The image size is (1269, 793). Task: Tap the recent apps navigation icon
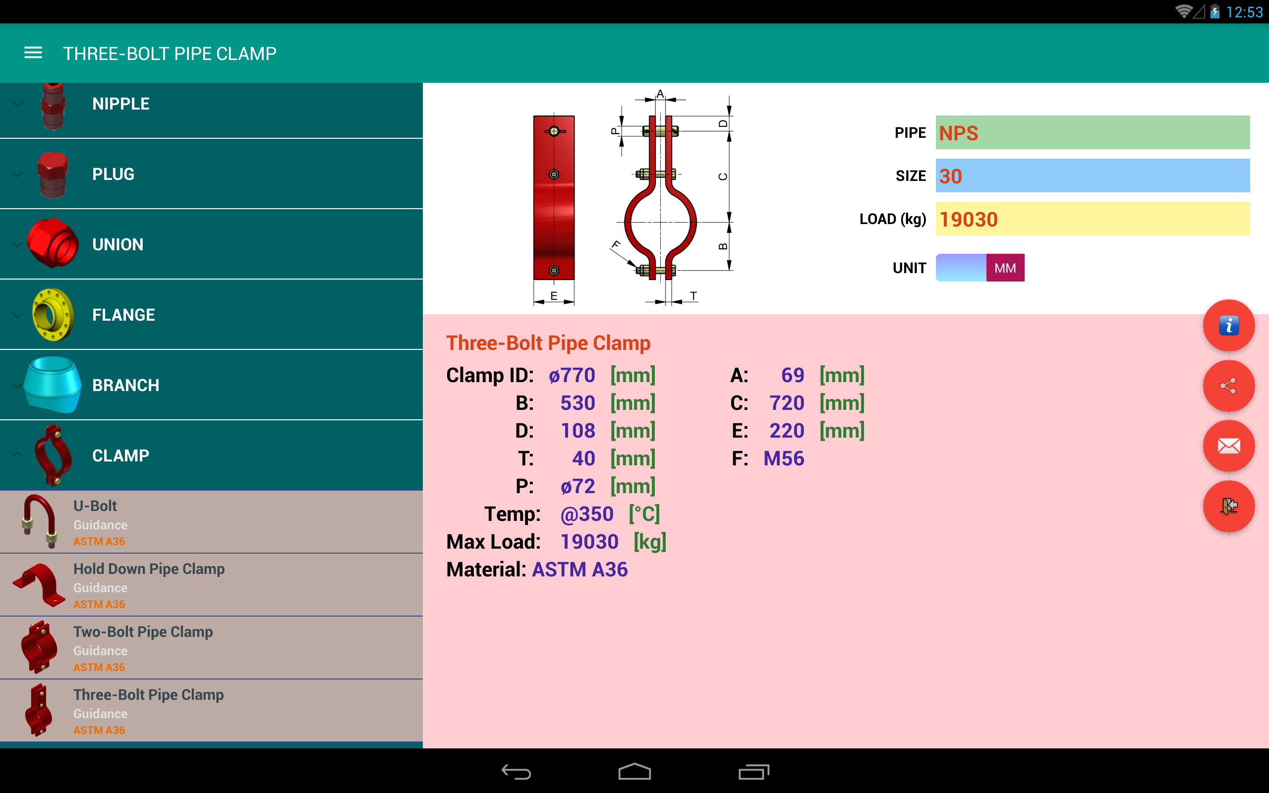(x=753, y=772)
